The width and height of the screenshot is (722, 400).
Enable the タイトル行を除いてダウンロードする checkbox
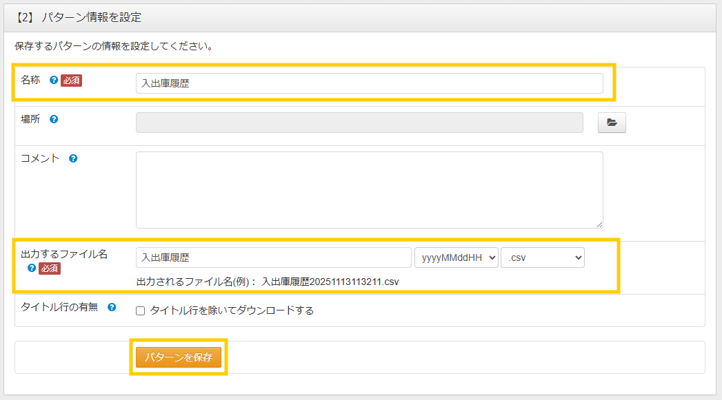tap(140, 311)
